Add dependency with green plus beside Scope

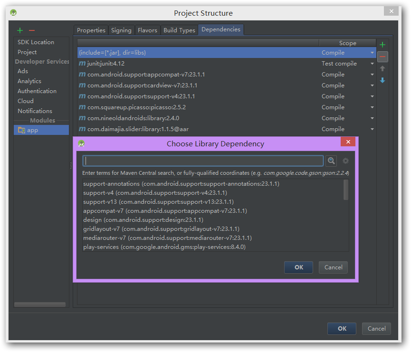point(382,45)
